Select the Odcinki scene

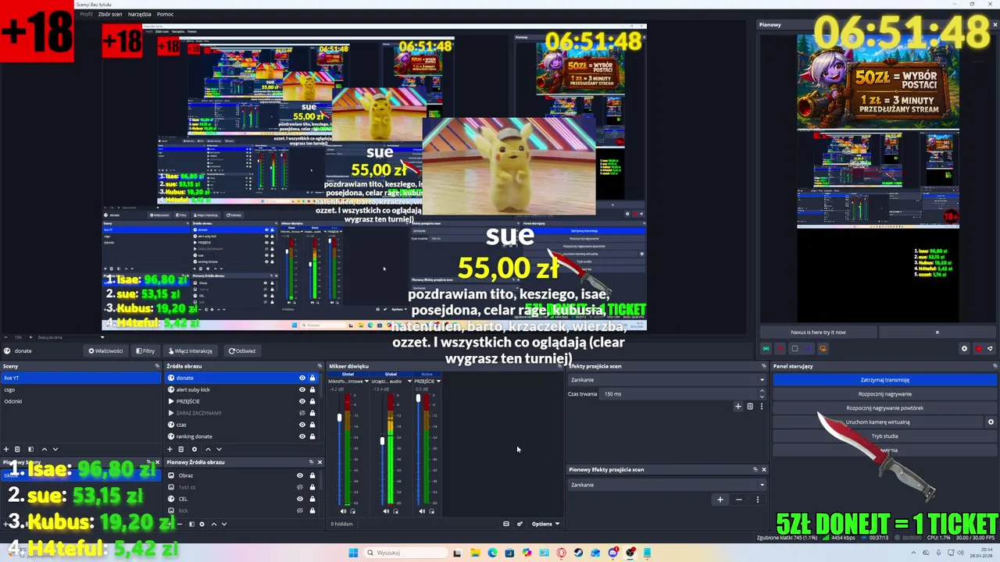pyautogui.click(x=80, y=401)
